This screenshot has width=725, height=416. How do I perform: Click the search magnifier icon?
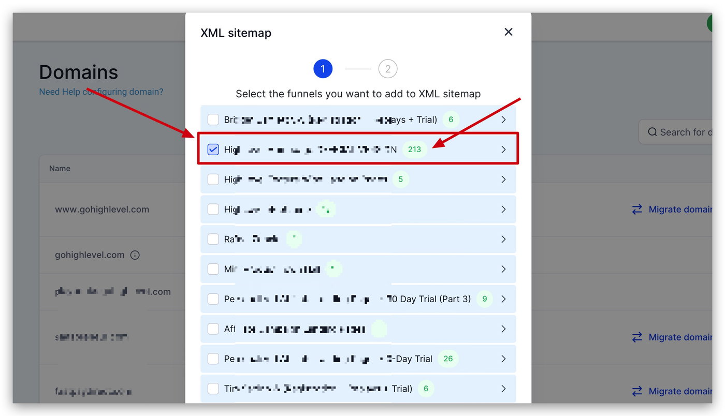point(653,132)
